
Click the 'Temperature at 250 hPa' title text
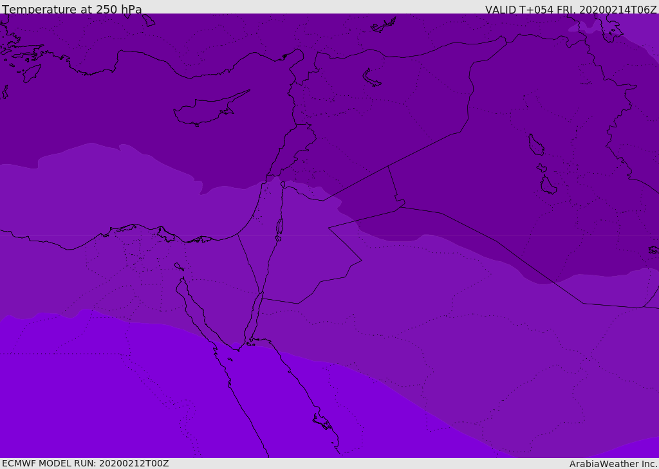[x=72, y=9]
